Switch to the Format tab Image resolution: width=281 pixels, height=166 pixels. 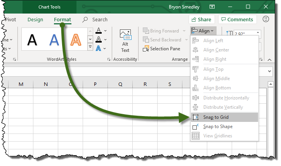point(62,19)
